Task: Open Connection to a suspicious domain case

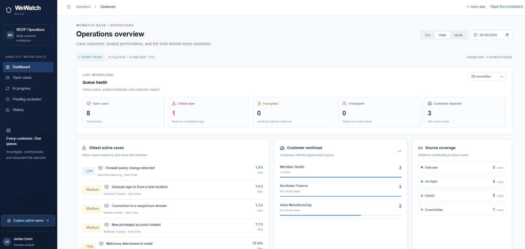Action: pyautogui.click(x=172, y=209)
